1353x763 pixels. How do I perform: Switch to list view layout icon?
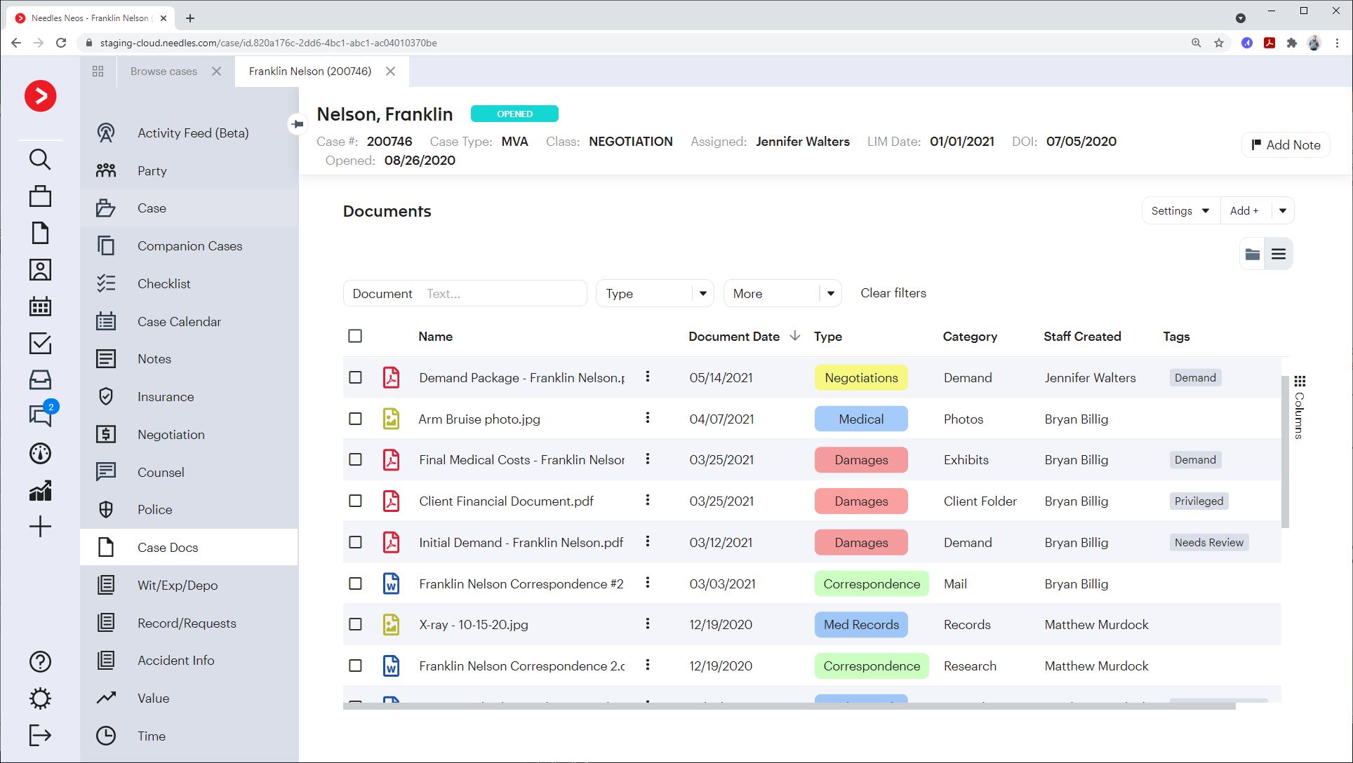point(1279,253)
